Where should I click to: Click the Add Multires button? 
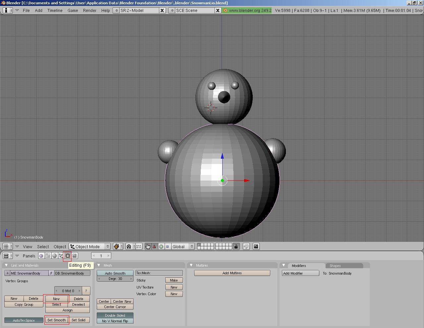(x=232, y=273)
